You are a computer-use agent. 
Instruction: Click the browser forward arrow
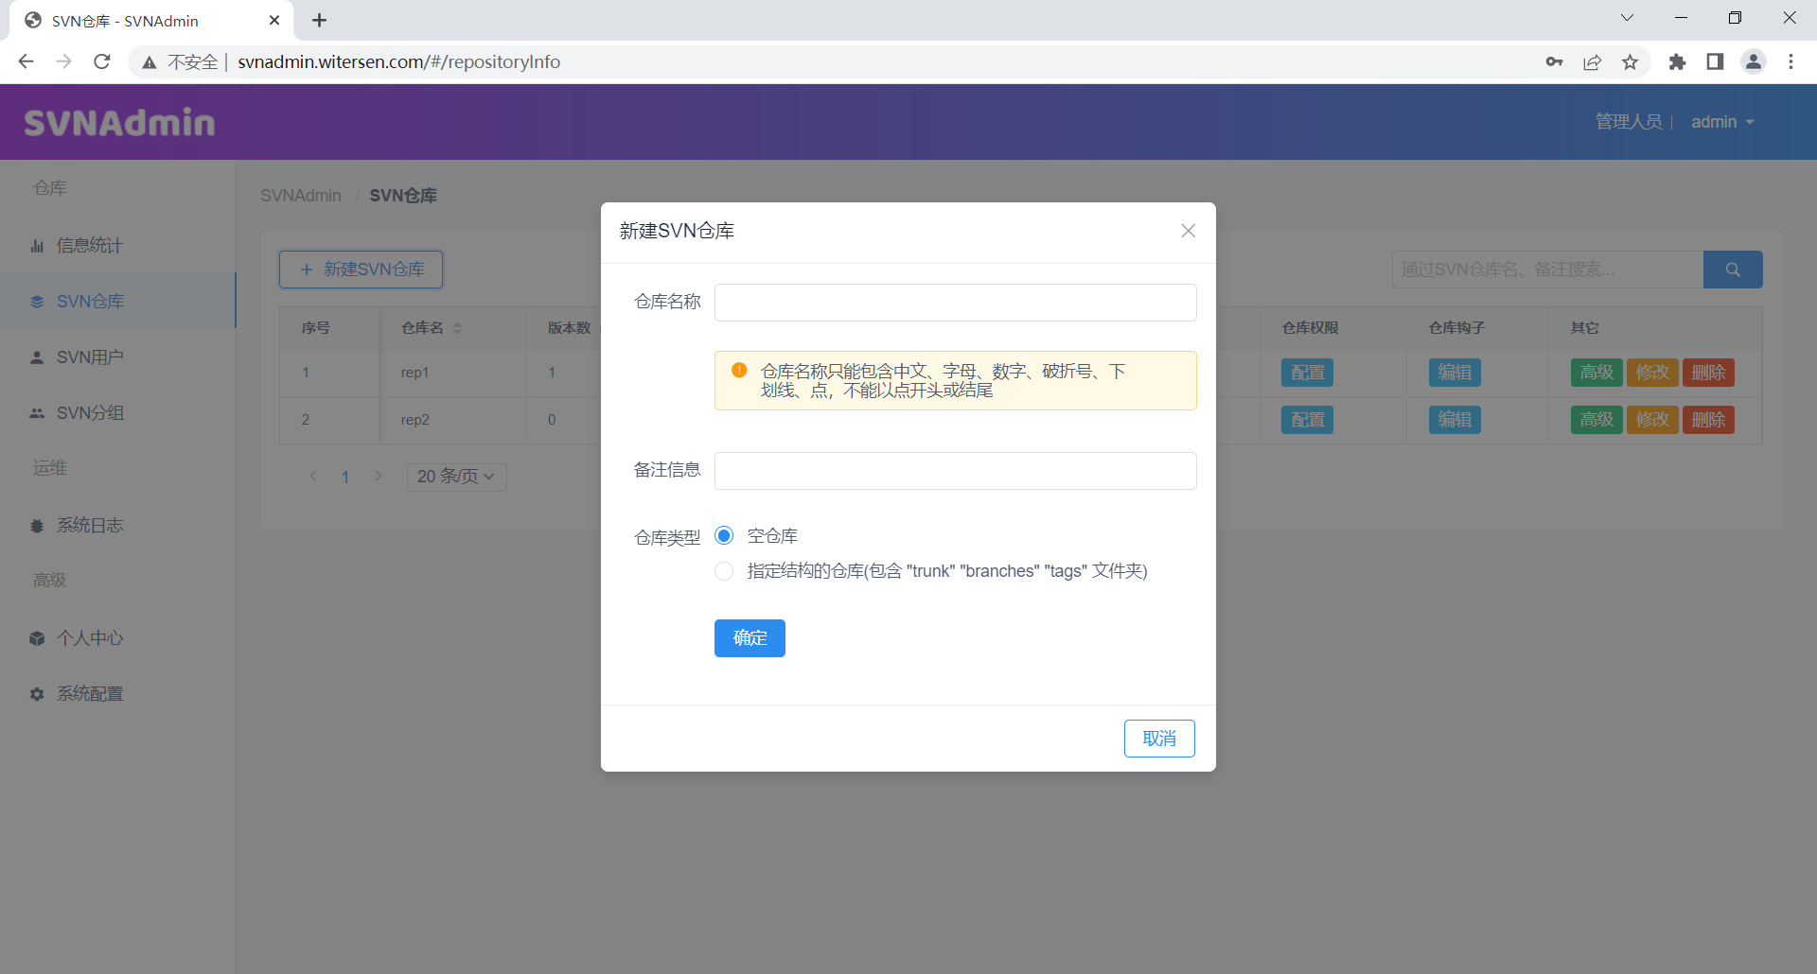tap(63, 61)
